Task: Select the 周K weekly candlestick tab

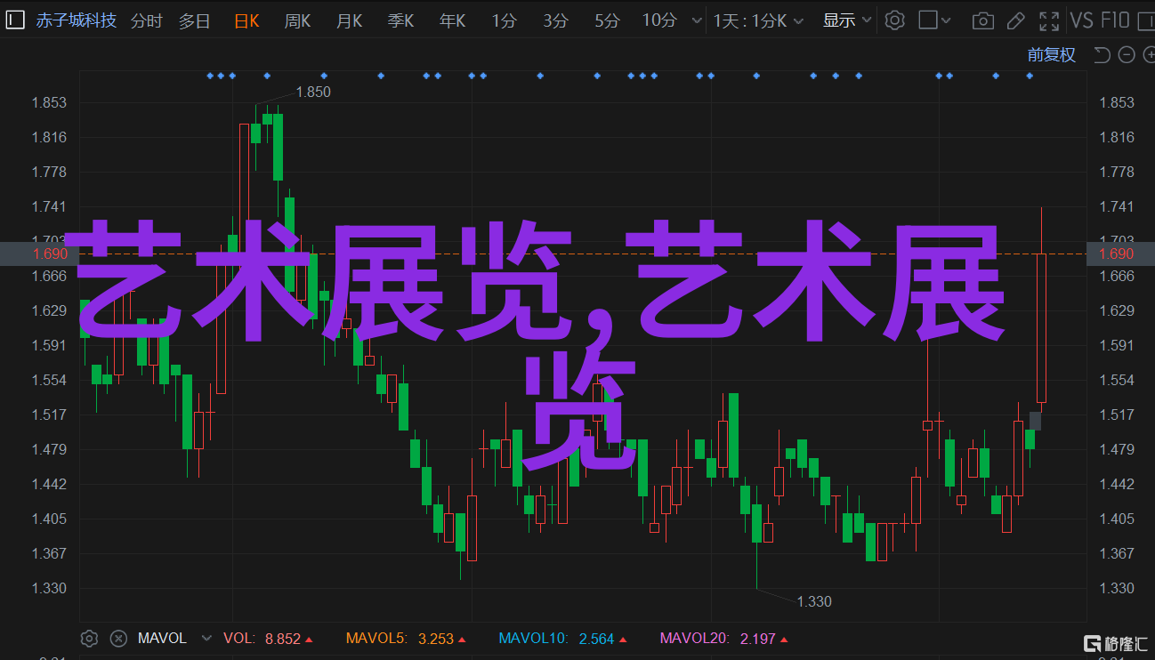Action: (x=297, y=20)
